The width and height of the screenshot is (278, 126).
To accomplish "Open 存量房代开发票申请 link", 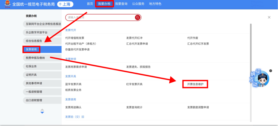I will point(77,50).
